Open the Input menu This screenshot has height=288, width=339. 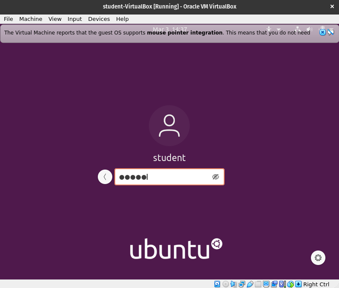click(x=74, y=19)
